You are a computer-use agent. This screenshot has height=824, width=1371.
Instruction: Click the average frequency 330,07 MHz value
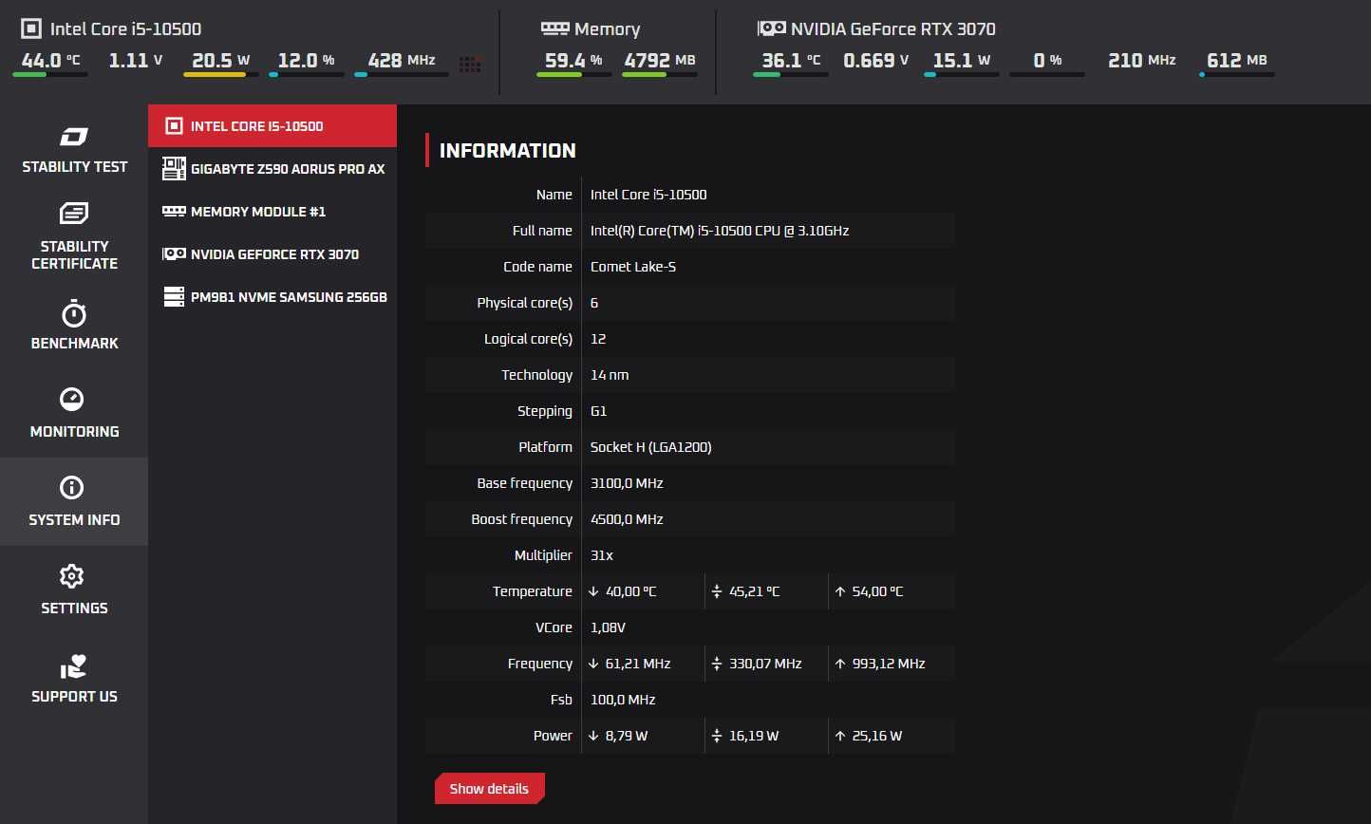[765, 664]
